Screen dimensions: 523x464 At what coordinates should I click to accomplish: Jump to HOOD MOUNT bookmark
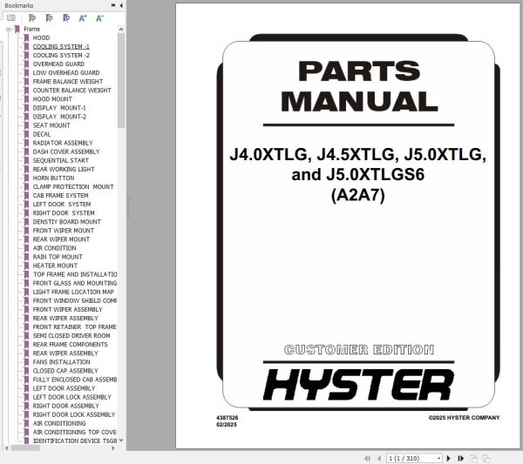coord(52,99)
